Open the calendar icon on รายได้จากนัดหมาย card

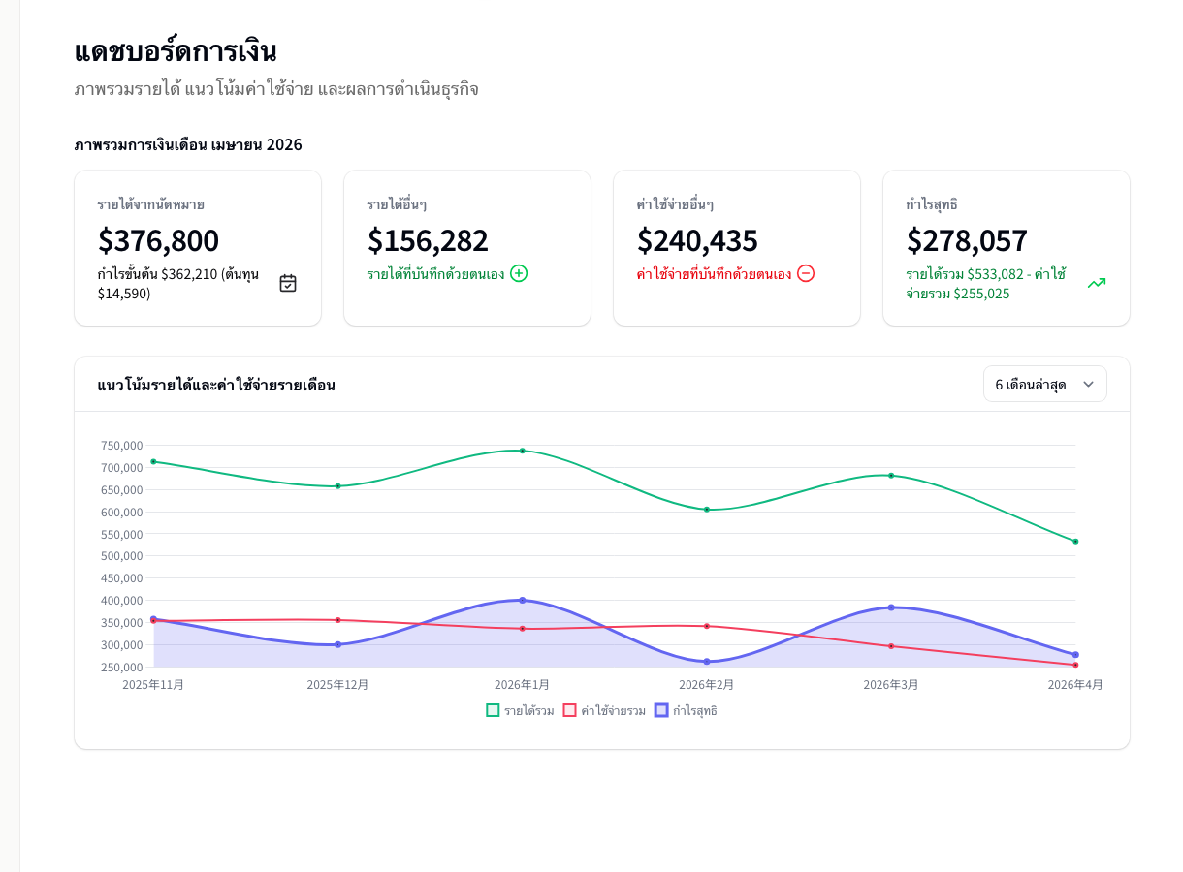287,282
